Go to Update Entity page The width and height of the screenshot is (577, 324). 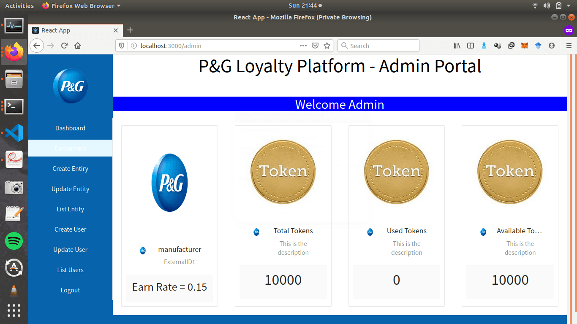70,189
